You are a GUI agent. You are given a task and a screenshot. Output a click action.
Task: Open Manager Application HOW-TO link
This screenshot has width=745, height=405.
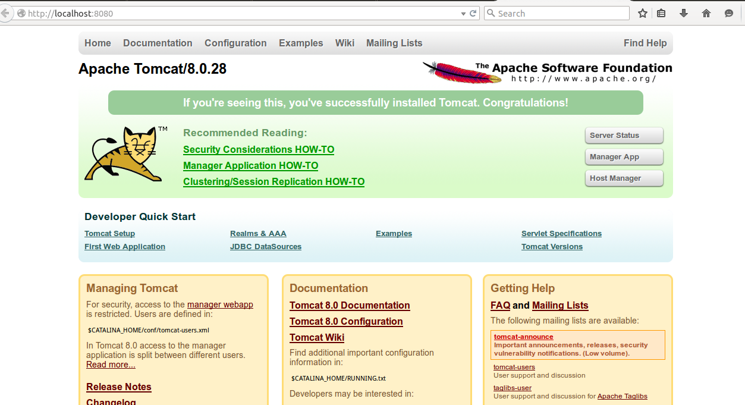(250, 166)
